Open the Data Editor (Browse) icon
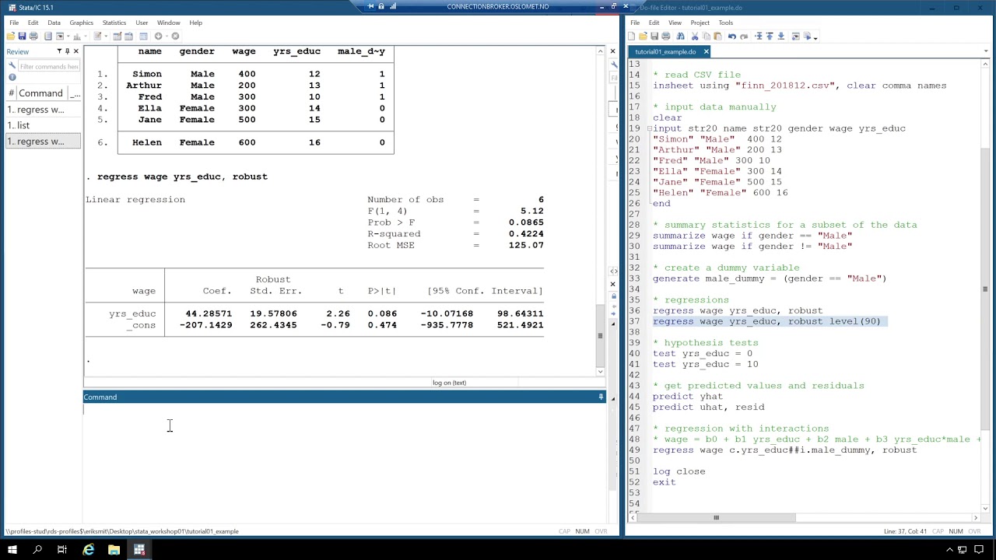Screen dimensions: 996x560 tap(128, 36)
